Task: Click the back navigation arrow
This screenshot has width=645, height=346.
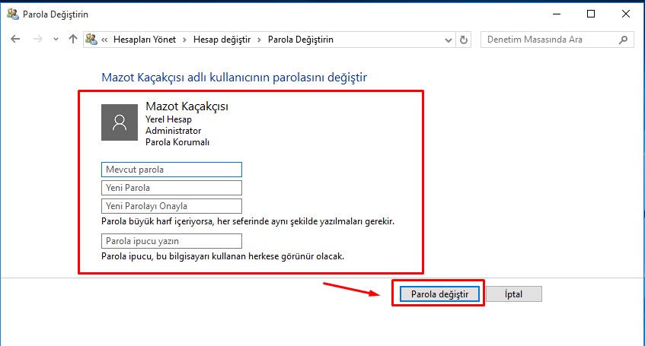Action: pos(15,40)
